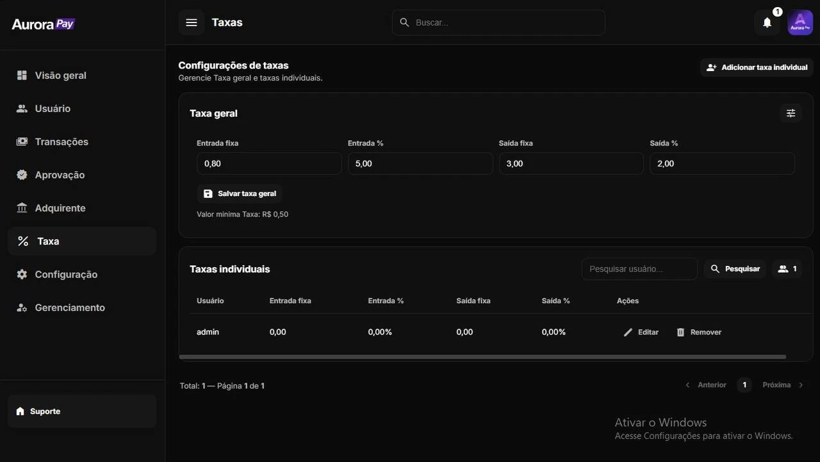Viewport: 820px width, 462px height.
Task: Edit the admin individual fee
Action: [x=641, y=332]
